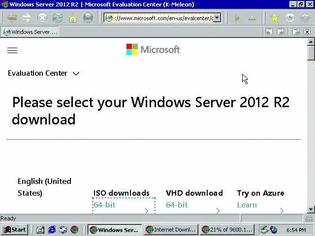Click the scroll down arrow of page scrollbar

(311, 209)
